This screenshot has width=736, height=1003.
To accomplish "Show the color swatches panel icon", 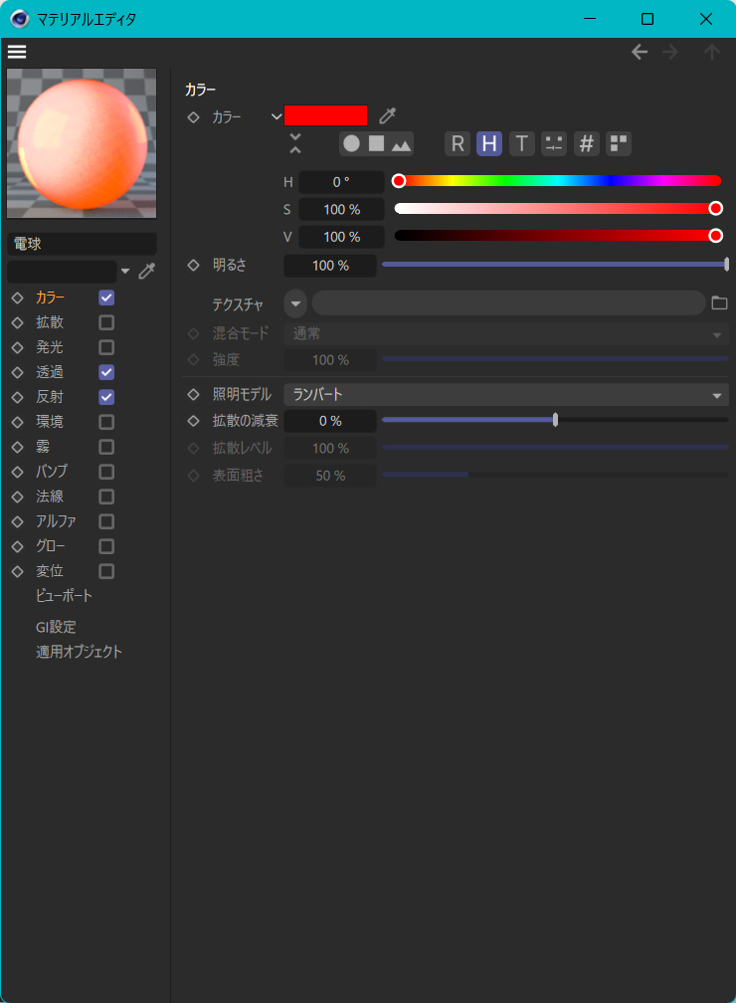I will pos(619,143).
